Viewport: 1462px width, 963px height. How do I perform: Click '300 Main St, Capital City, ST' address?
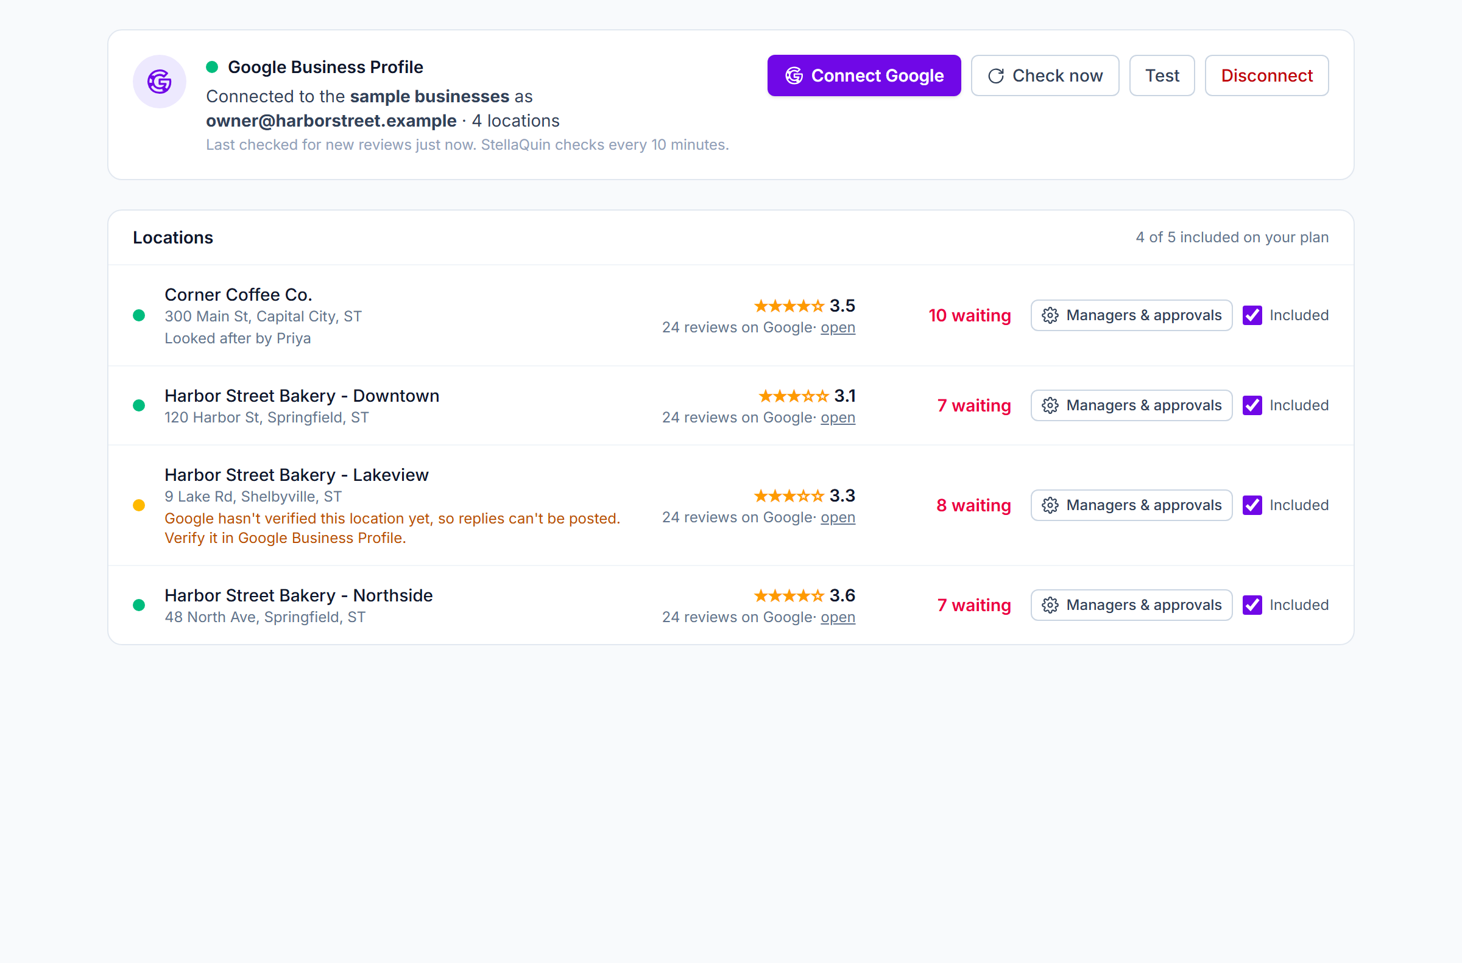pos(263,317)
